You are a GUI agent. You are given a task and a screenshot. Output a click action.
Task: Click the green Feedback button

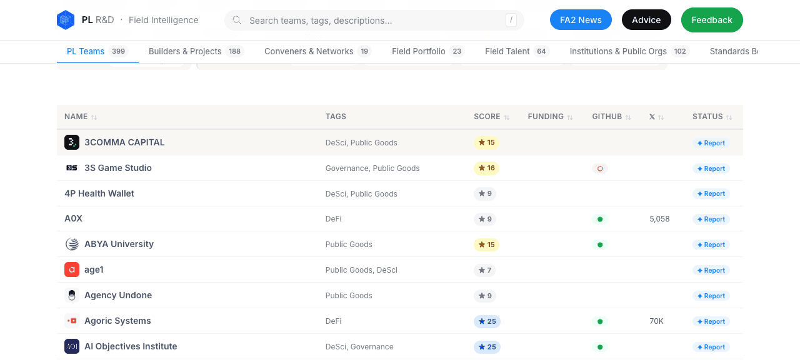tap(712, 20)
